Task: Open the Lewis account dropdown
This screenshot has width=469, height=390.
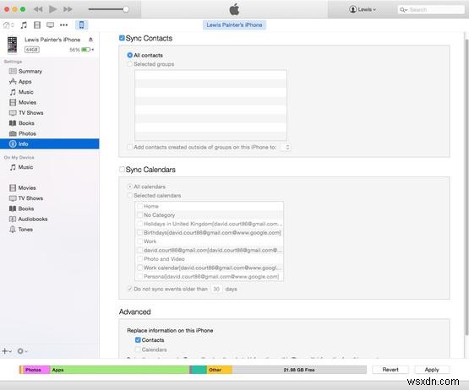Action: (363, 9)
